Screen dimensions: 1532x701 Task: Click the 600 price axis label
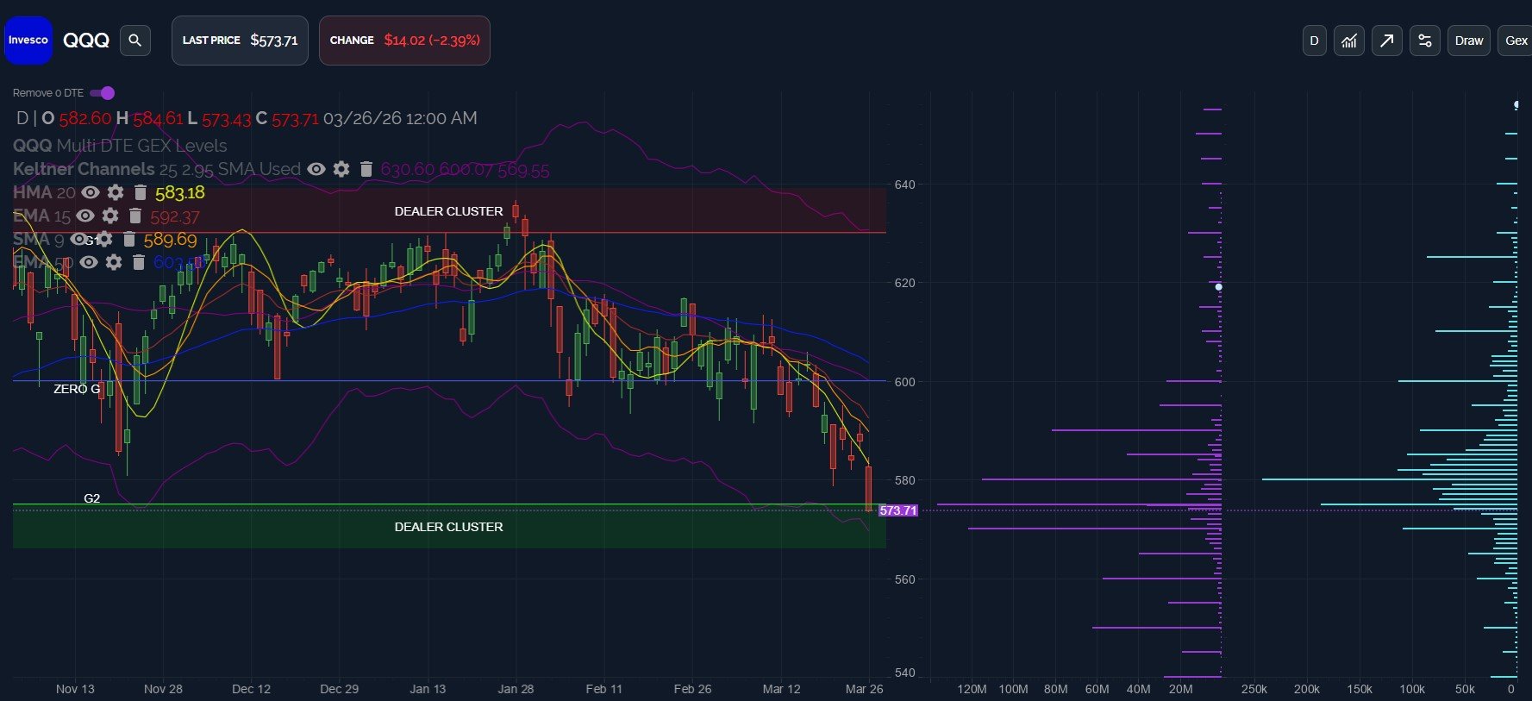[x=904, y=382]
